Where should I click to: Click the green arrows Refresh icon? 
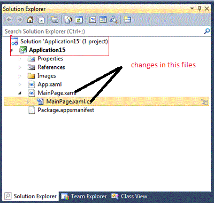point(79,20)
